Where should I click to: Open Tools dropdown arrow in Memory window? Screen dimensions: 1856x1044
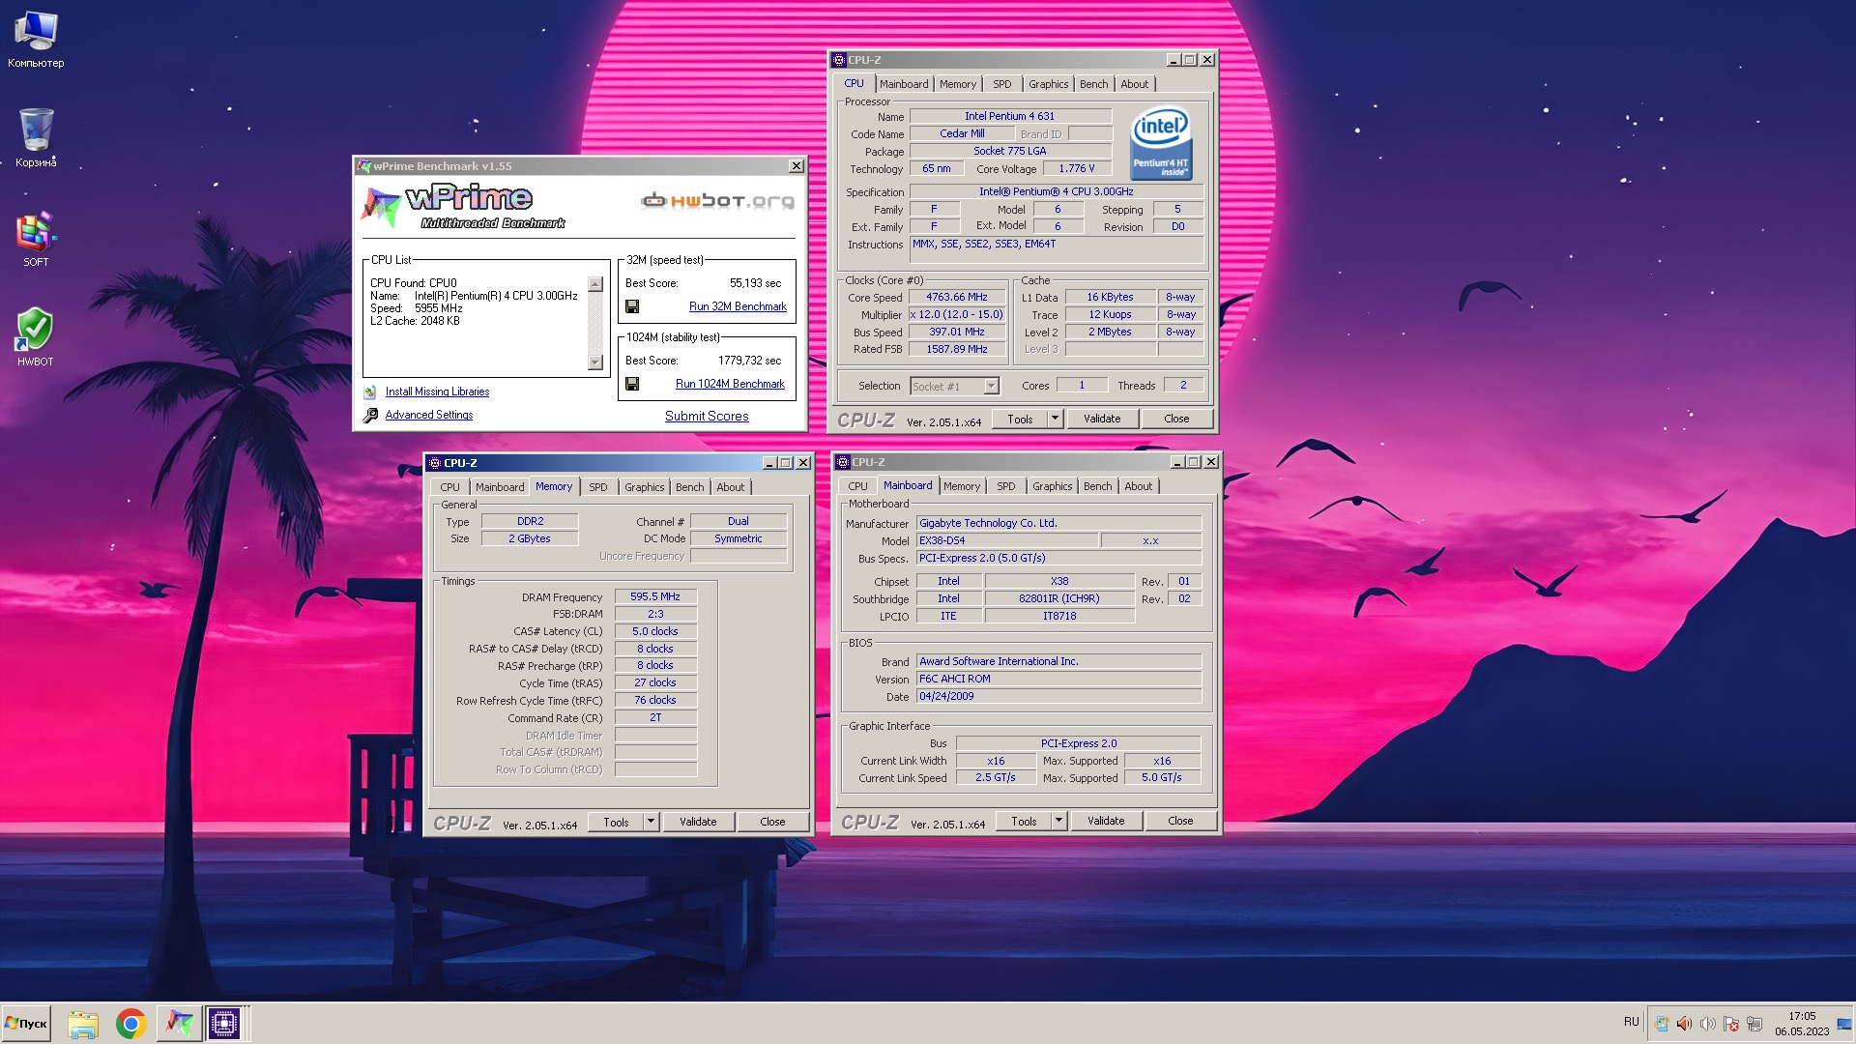652,822
